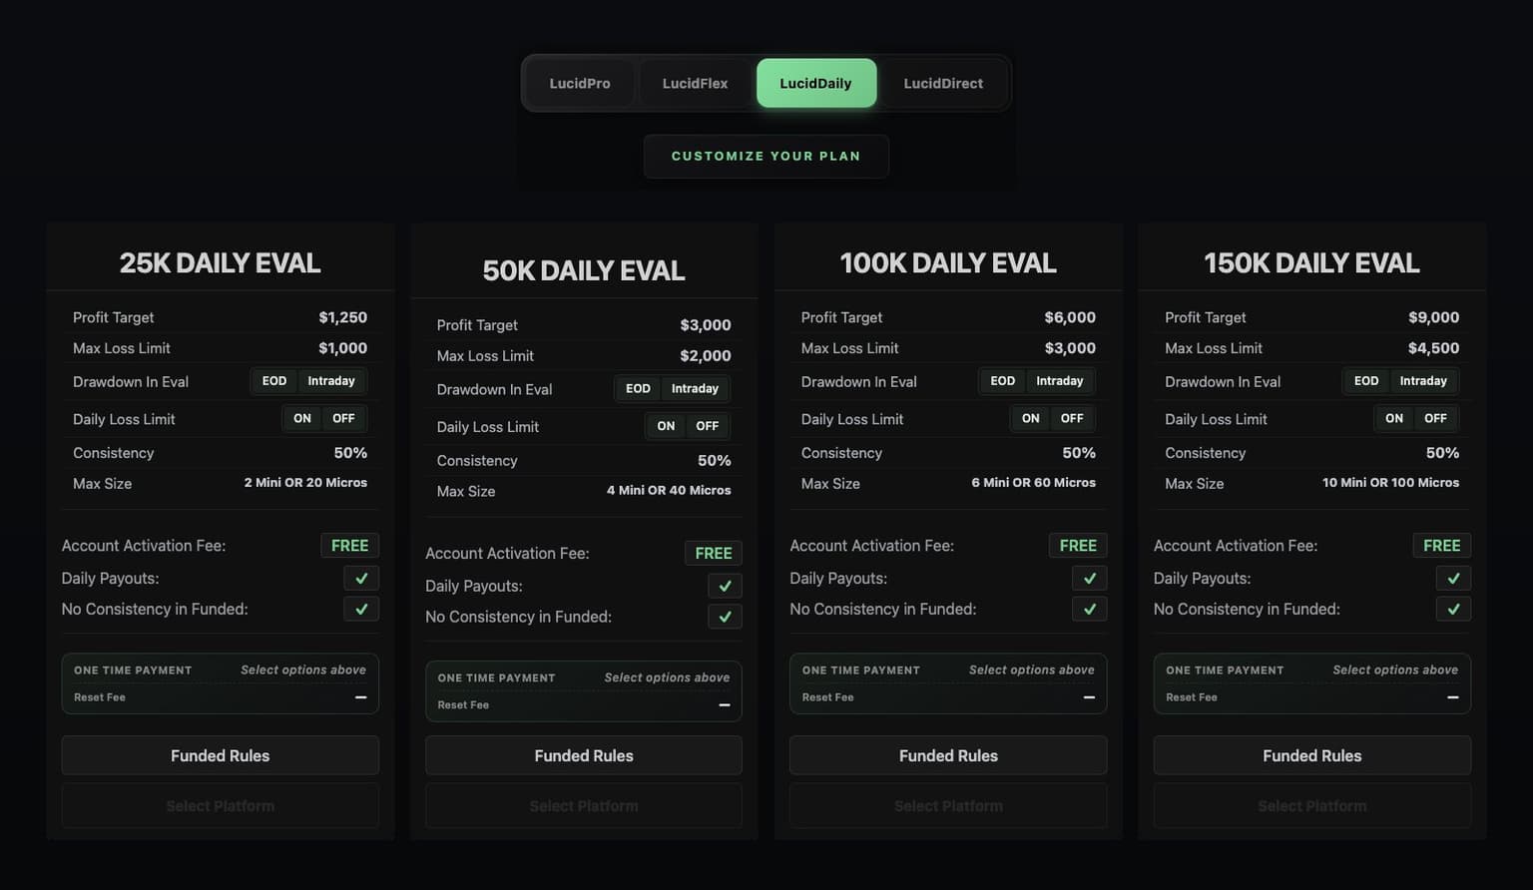
Task: Open Funded Rules for 100K Daily Eval
Action: [x=948, y=755]
